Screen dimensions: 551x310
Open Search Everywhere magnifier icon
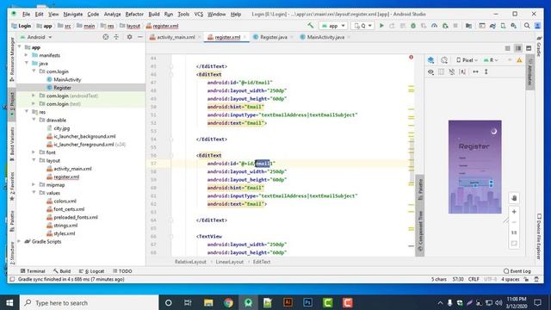pos(527,26)
